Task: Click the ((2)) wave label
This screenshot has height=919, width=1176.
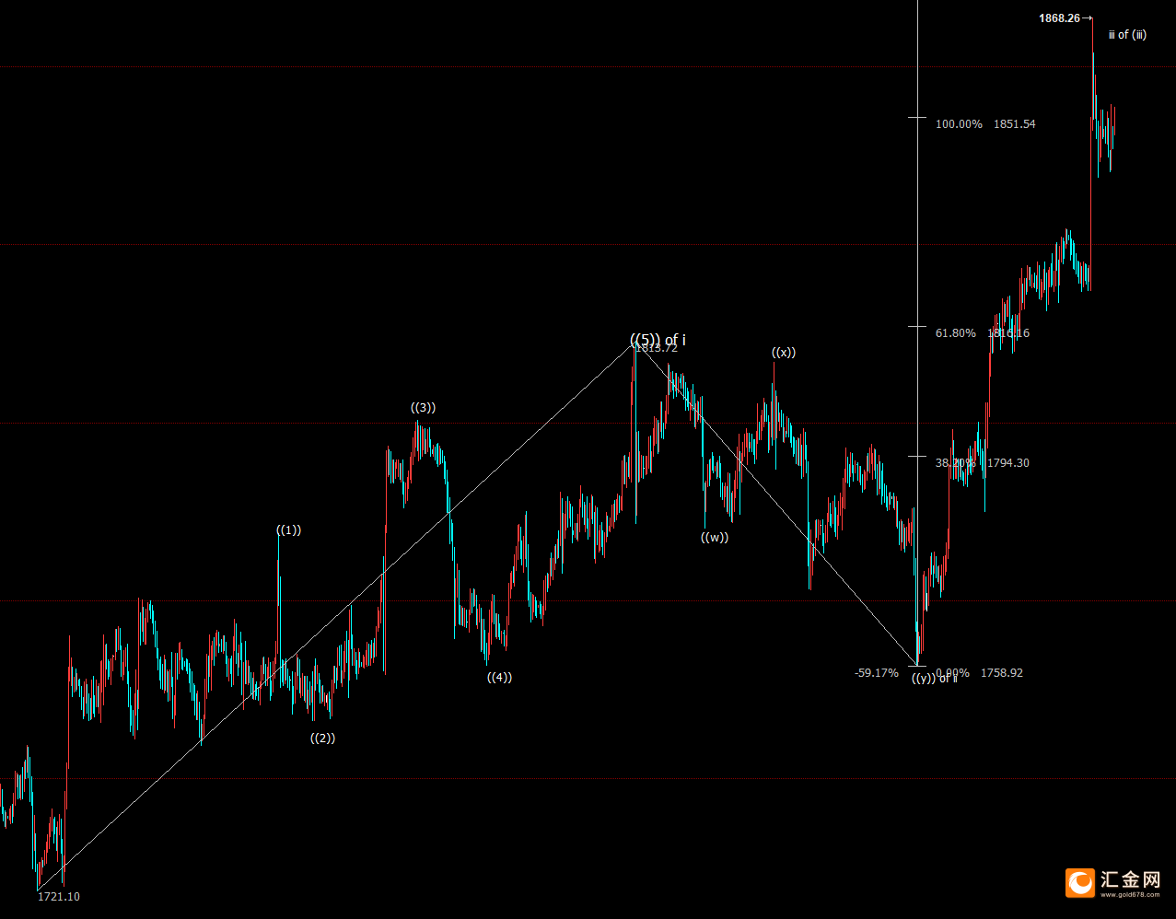Action: [322, 738]
